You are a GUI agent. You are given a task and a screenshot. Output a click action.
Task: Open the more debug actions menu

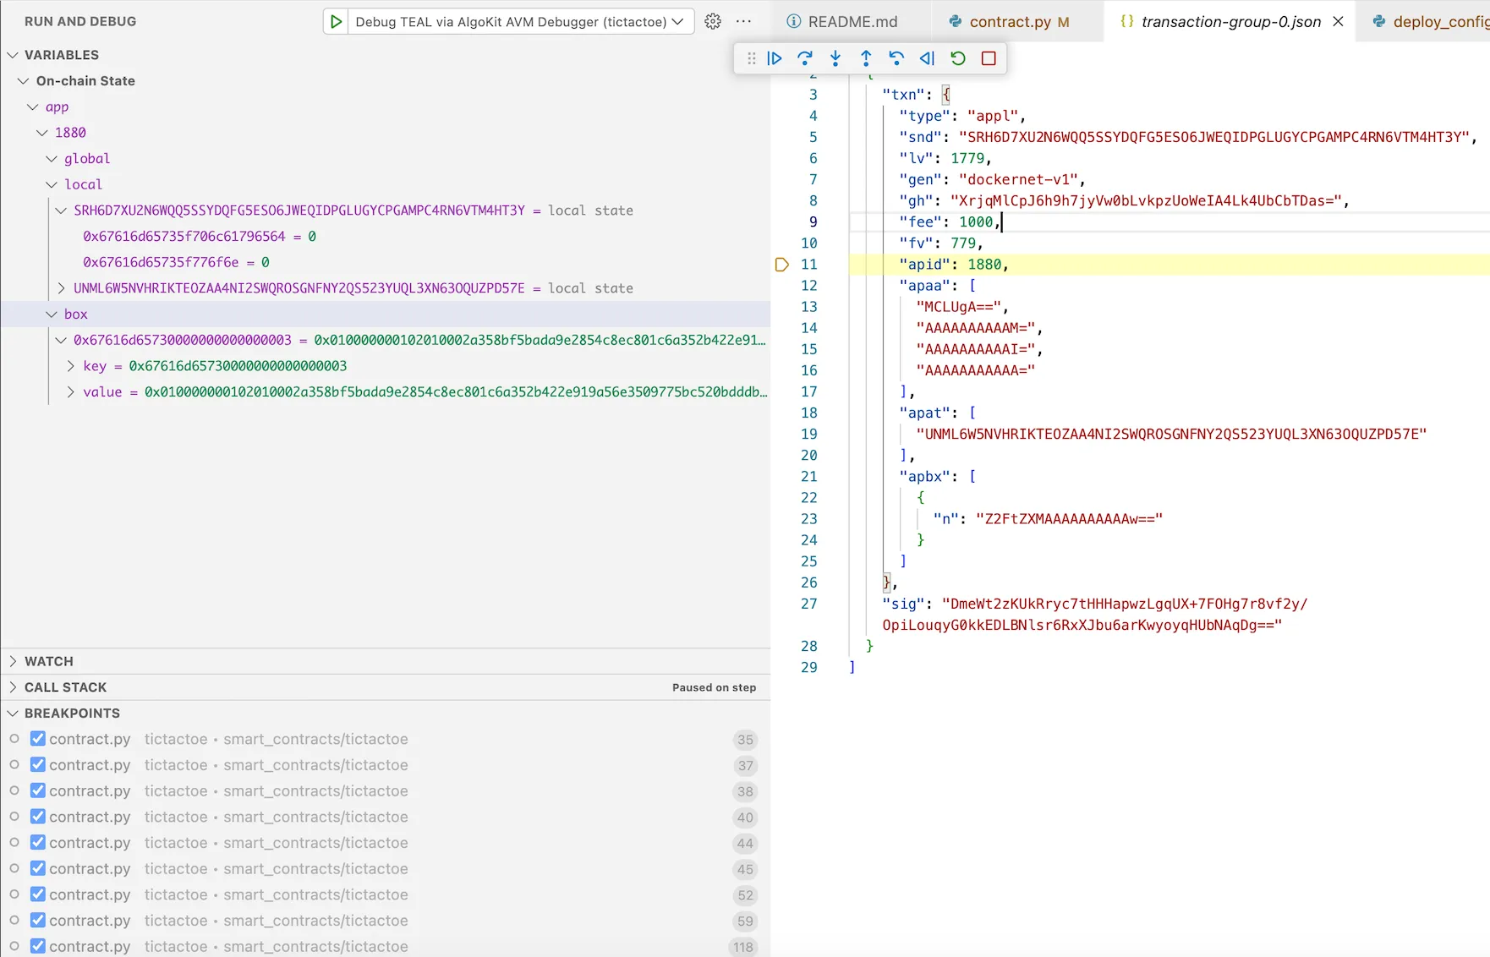click(x=743, y=21)
